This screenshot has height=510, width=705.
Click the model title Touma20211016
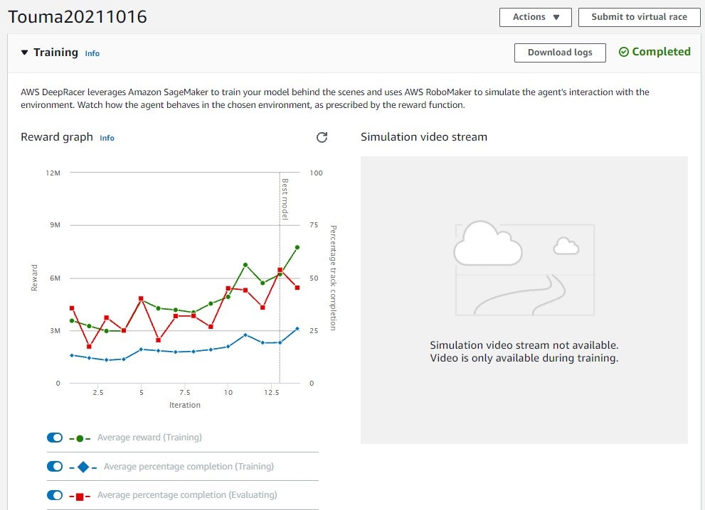[78, 17]
